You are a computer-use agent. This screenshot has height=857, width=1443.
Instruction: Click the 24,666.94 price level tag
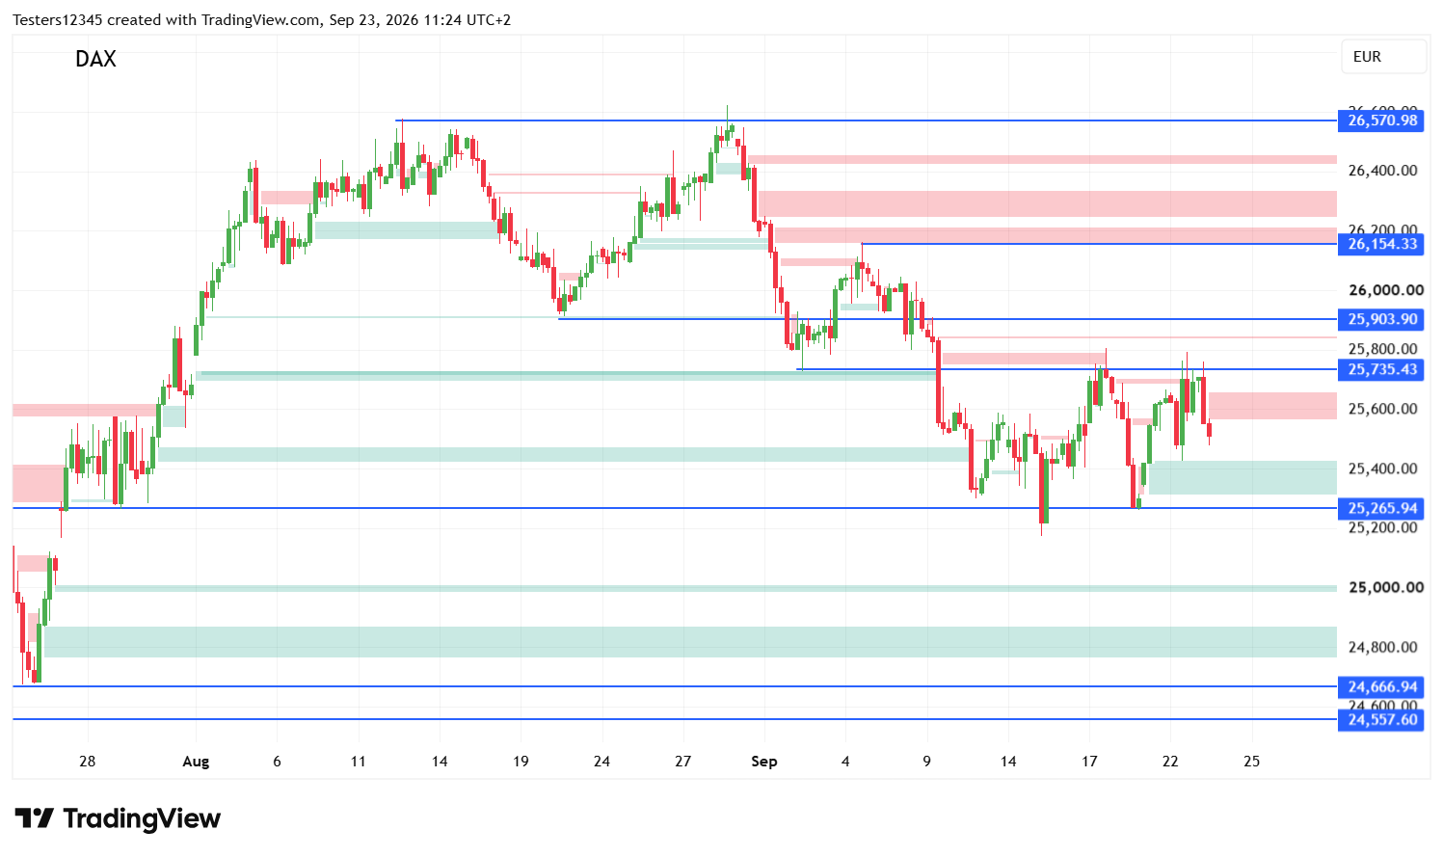click(1380, 686)
